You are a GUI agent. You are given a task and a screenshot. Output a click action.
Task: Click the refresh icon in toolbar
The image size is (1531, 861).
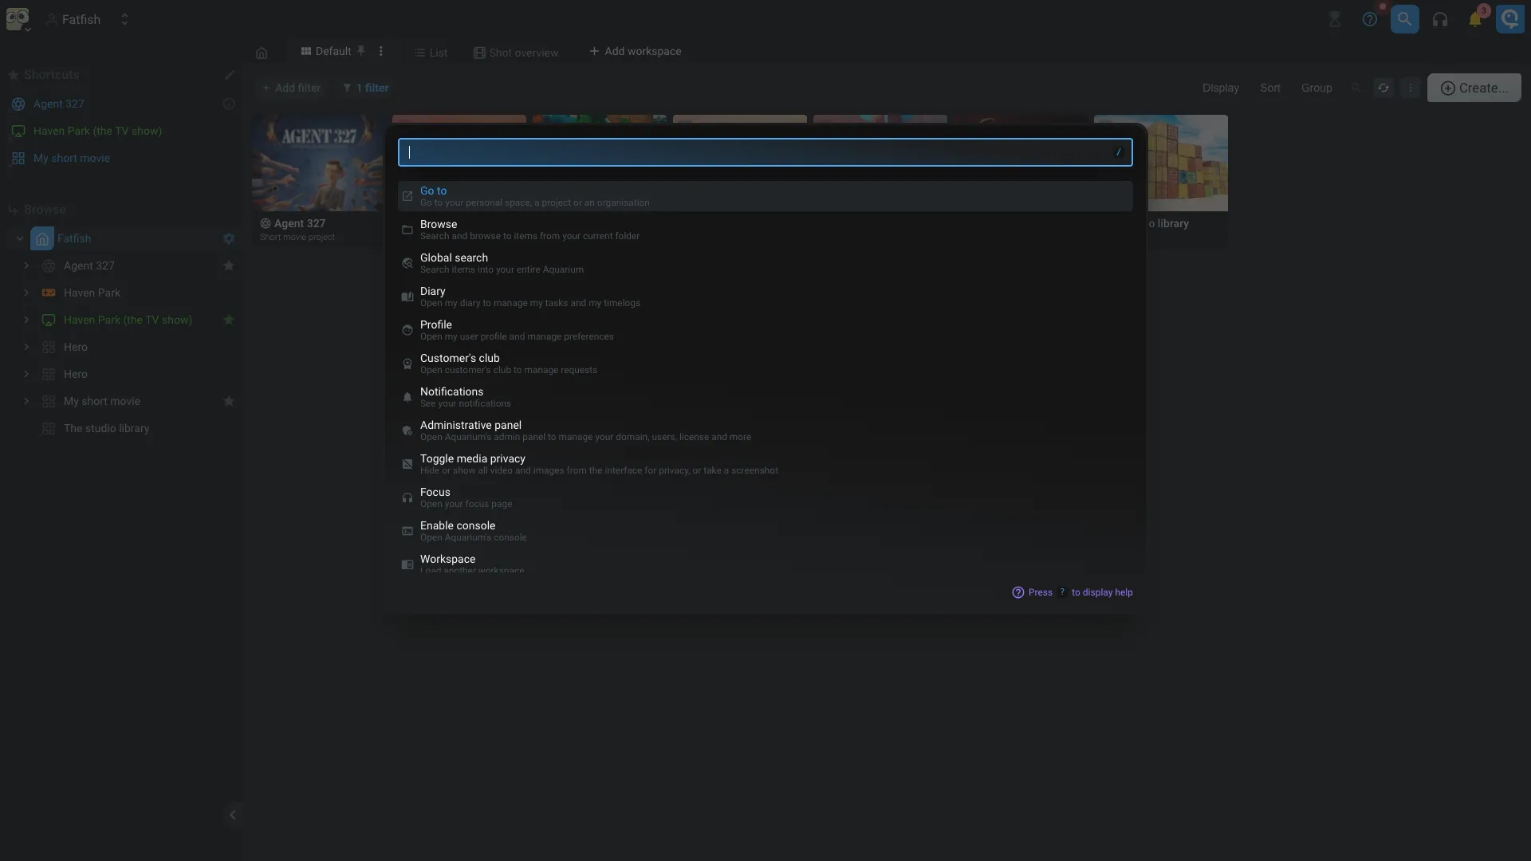tap(1383, 88)
